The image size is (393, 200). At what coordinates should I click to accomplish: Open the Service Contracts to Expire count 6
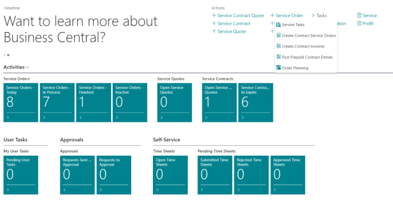pos(255,102)
